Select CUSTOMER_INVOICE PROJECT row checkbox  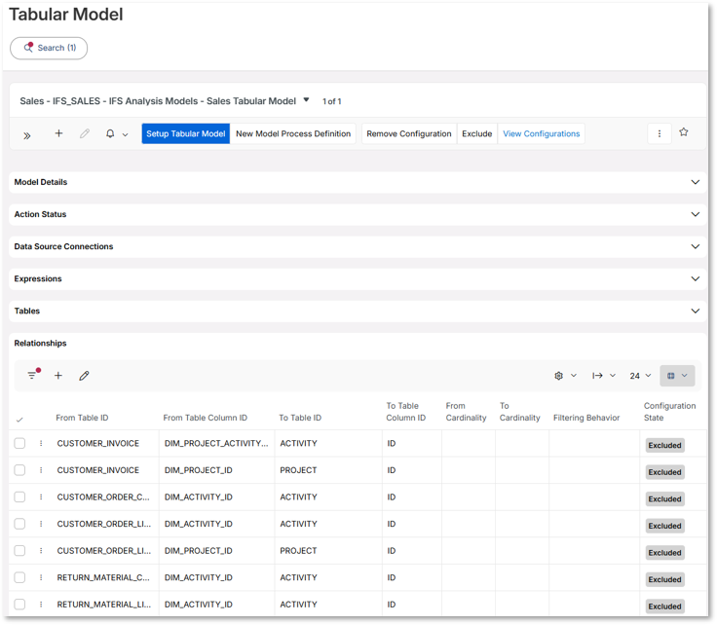(x=19, y=470)
